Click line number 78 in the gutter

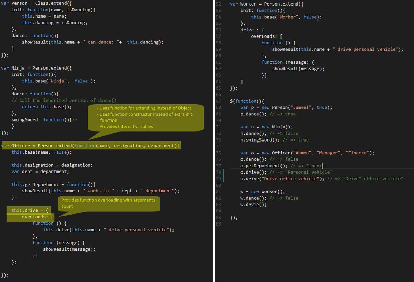pyautogui.click(x=218, y=172)
